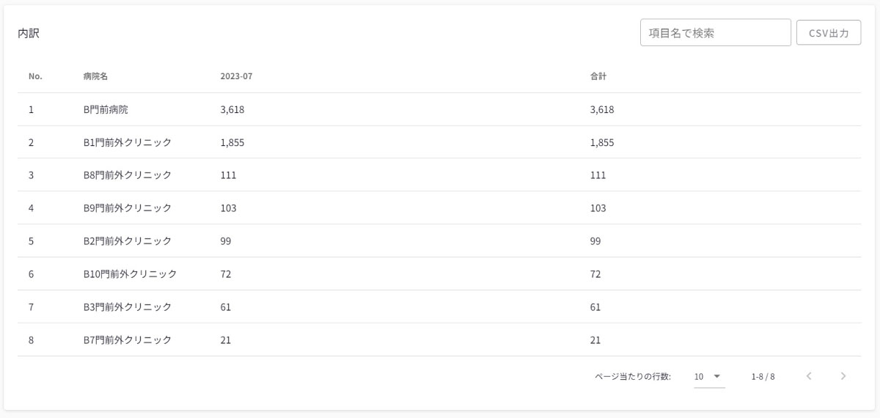Go to previous page using left chevron
Screen dimensions: 880x418
tap(809, 376)
